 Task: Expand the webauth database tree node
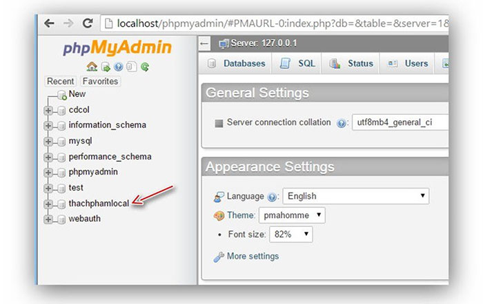point(48,219)
